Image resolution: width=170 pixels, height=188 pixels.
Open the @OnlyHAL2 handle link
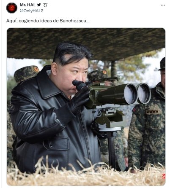point(31,11)
